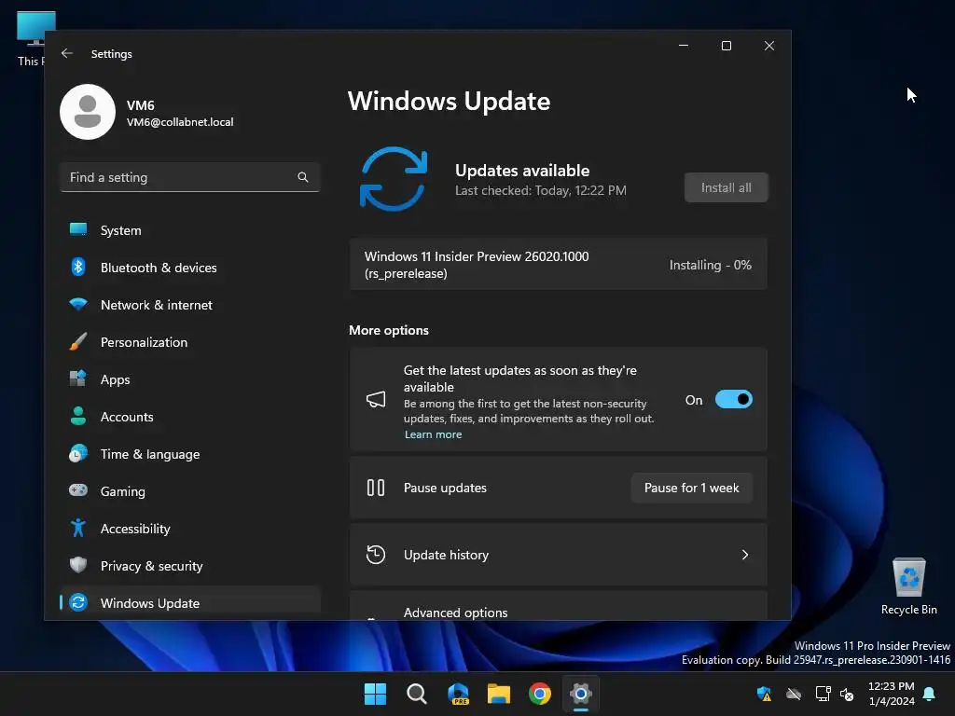Viewport: 955px width, 716px height.
Task: Select the Gaming category
Action: coord(190,491)
